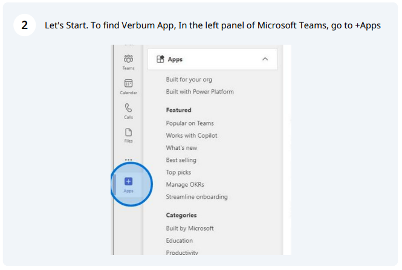
Task: Show What's new apps
Action: pos(181,148)
